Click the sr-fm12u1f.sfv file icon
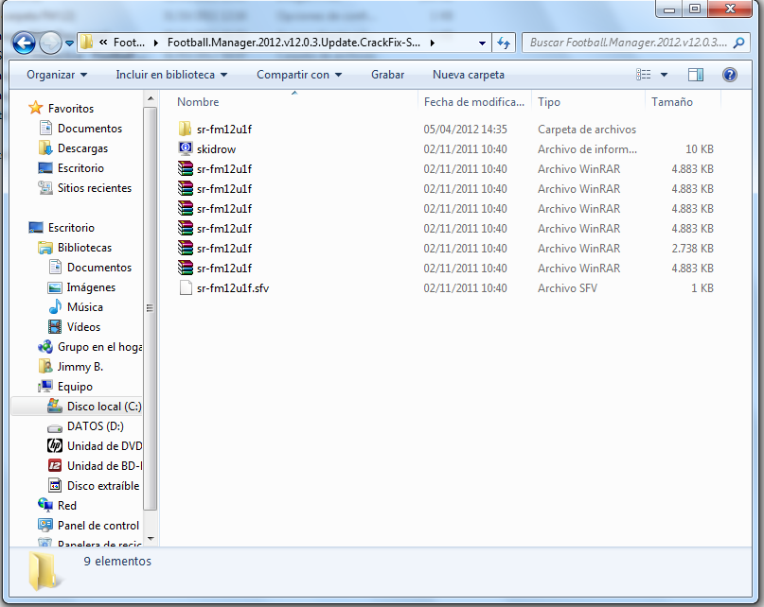Screen dimensions: 764x607 click(186, 288)
